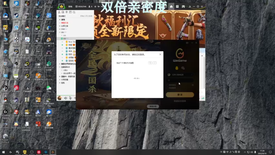Click the location pin icon in the YY sidebar
Image resolution: width=275 pixels, height=155 pixels.
pos(66,12)
